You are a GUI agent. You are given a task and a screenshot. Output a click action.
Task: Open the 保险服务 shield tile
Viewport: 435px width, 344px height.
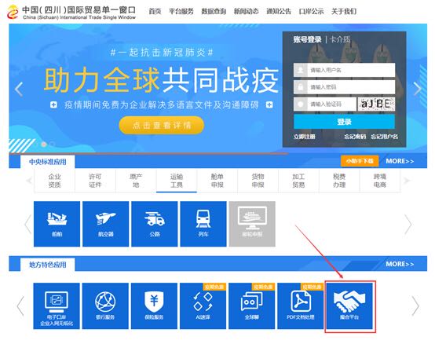(x=154, y=306)
